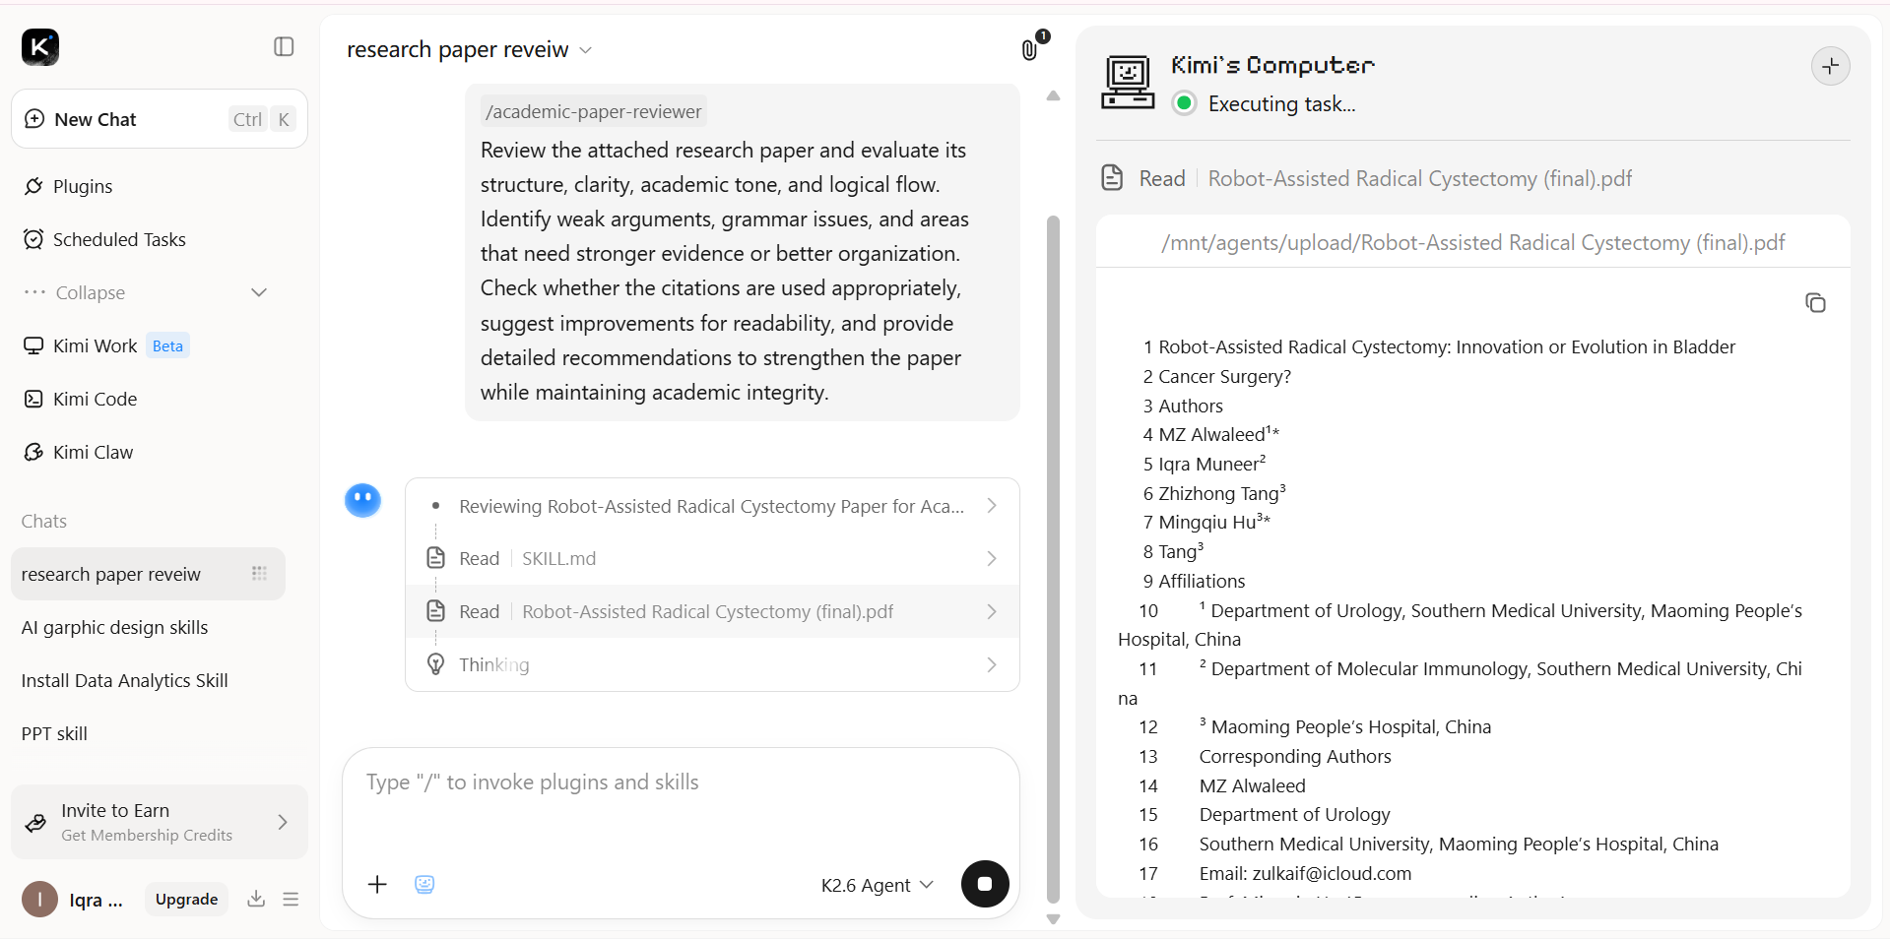The image size is (1890, 939).
Task: Click chat scrollbar down arrow
Action: 1053,919
